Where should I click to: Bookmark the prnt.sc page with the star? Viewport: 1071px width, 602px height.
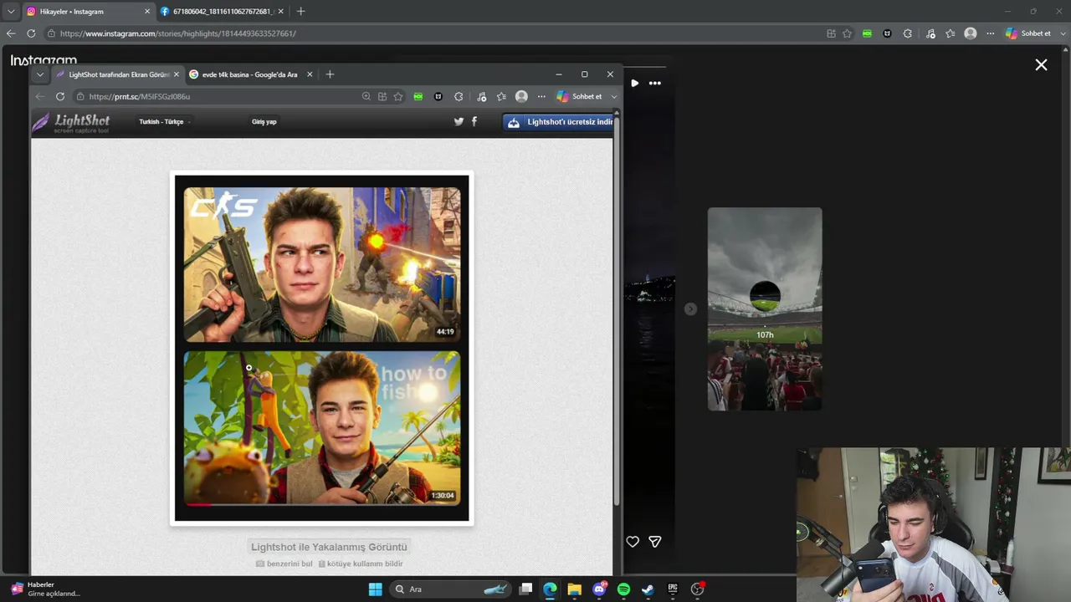(x=398, y=96)
